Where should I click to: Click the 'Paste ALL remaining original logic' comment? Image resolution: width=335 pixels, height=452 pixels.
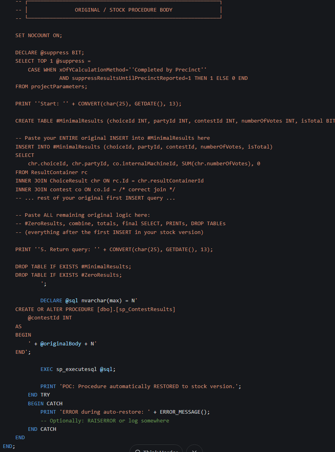click(83, 215)
